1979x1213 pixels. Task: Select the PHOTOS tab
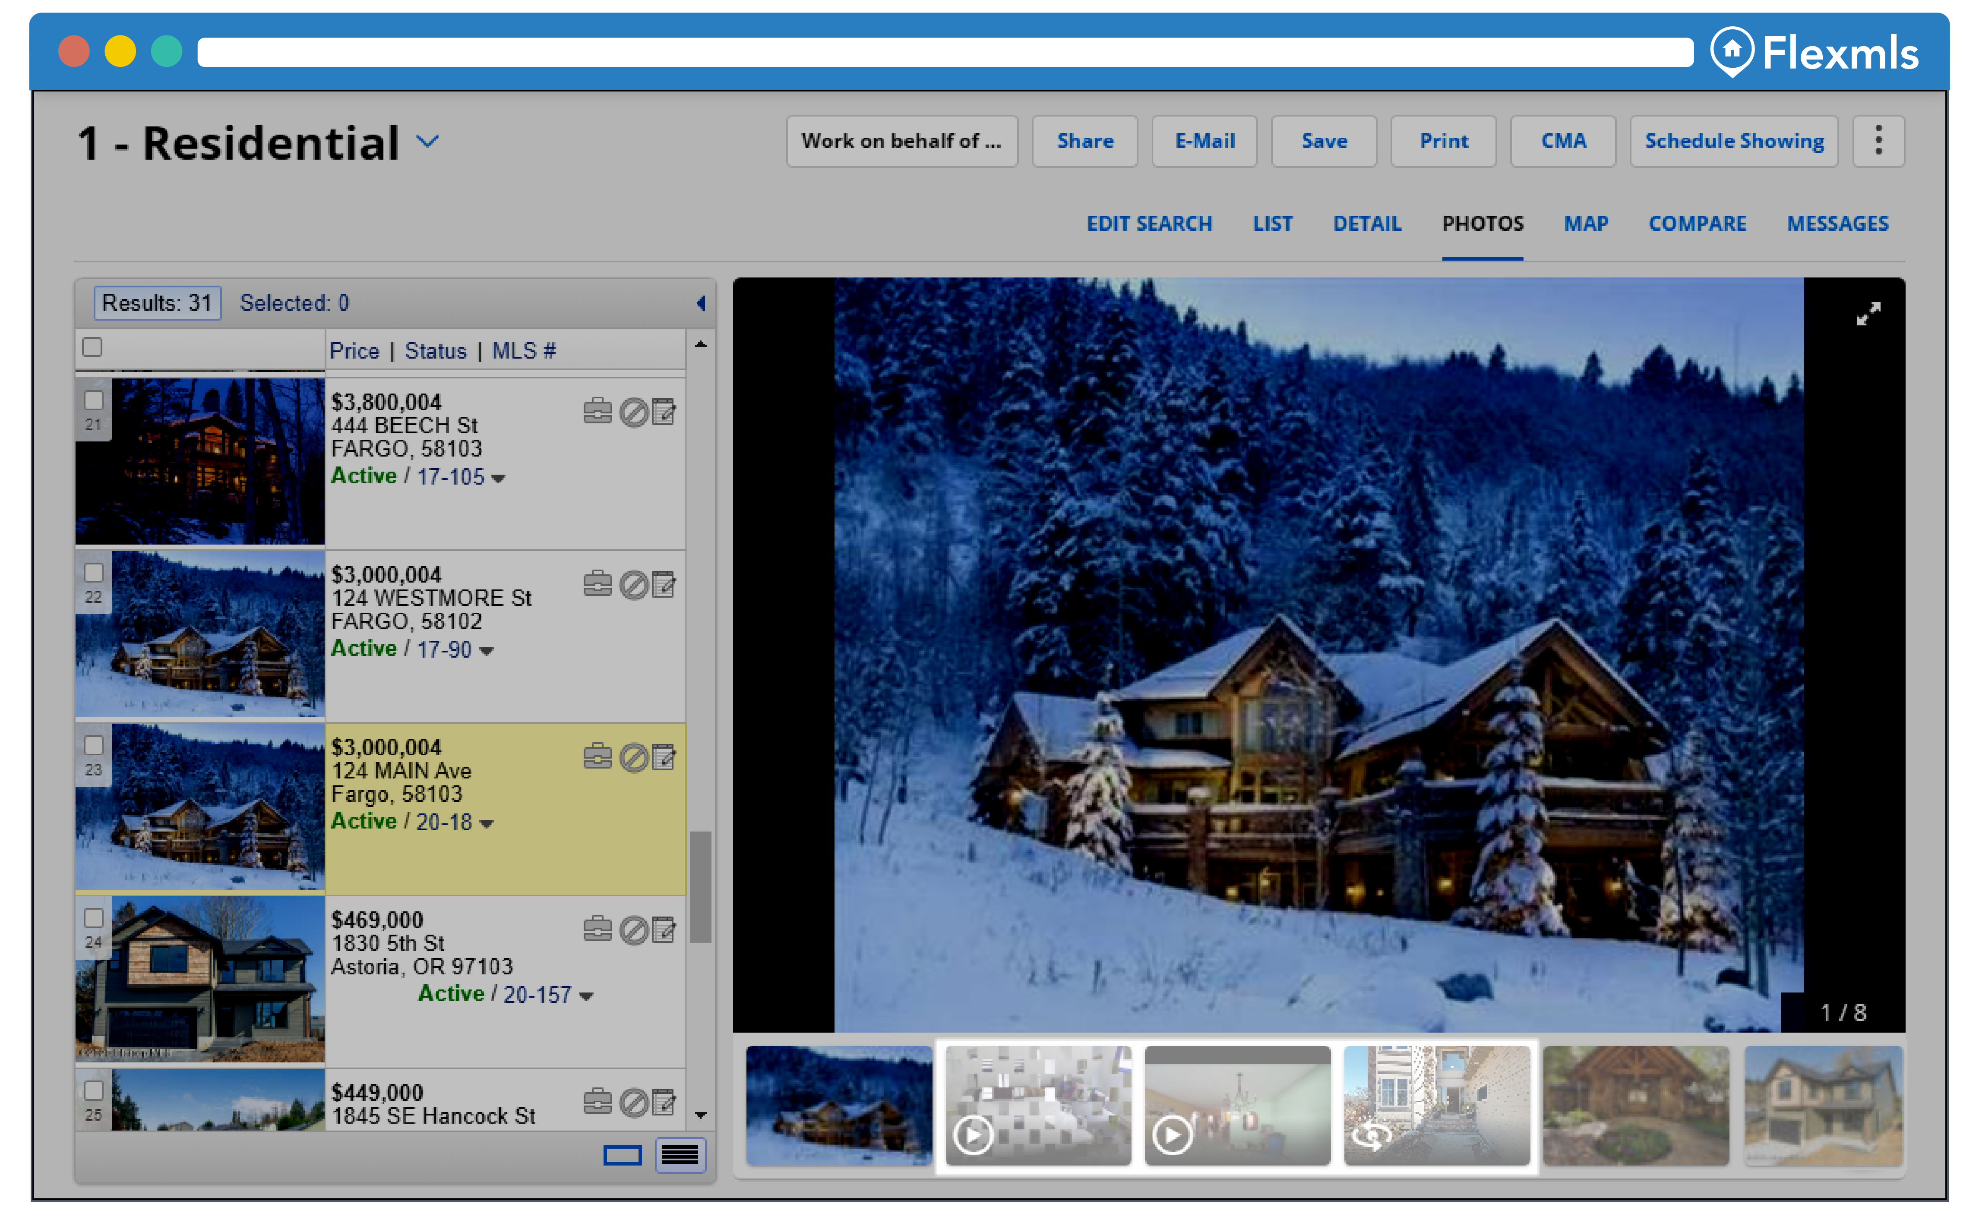(1483, 223)
